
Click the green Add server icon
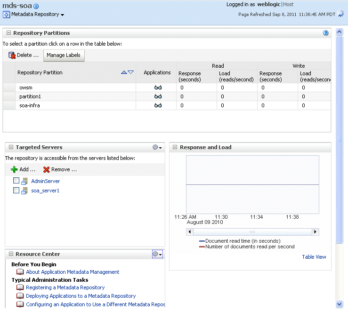(14, 170)
